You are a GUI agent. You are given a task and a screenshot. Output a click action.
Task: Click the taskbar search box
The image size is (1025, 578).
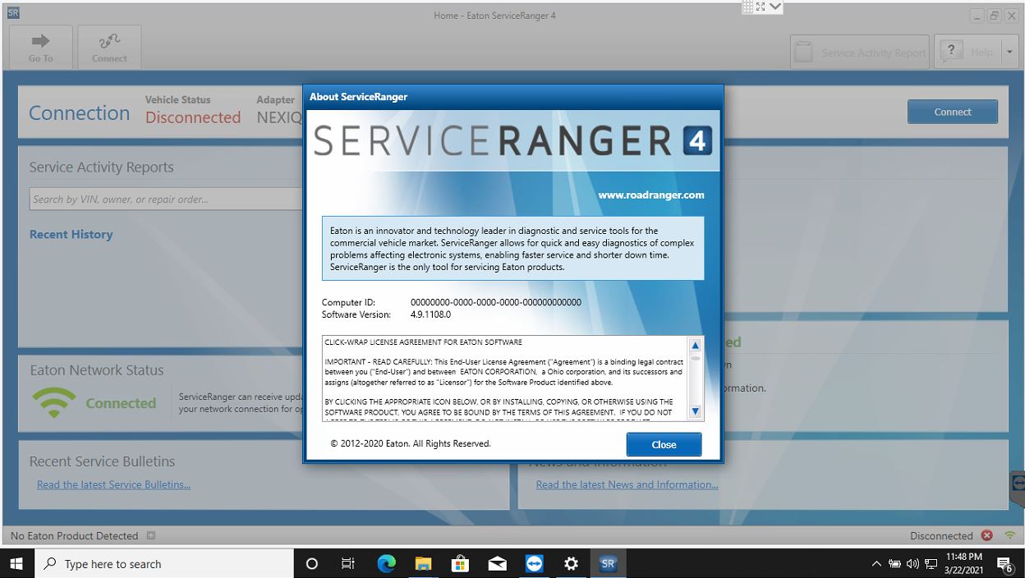coord(164,564)
